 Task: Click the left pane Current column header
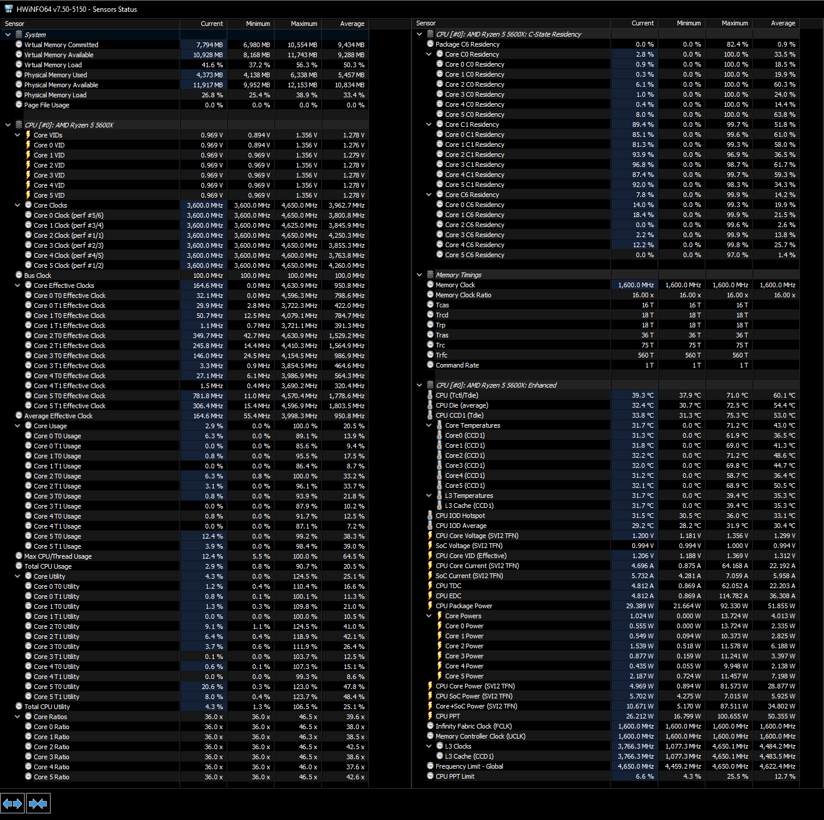[x=203, y=24]
